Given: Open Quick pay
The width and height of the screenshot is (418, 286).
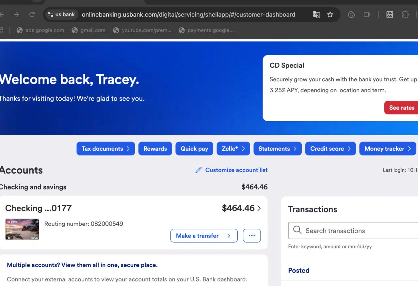Looking at the screenshot, I should (x=194, y=149).
